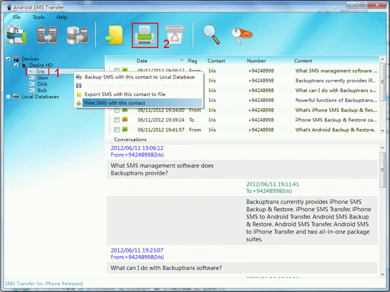Click the 'Powerful functions of Backuptrans...' content cell
Viewport: 390px width, 292px height.
pyautogui.click(x=336, y=100)
